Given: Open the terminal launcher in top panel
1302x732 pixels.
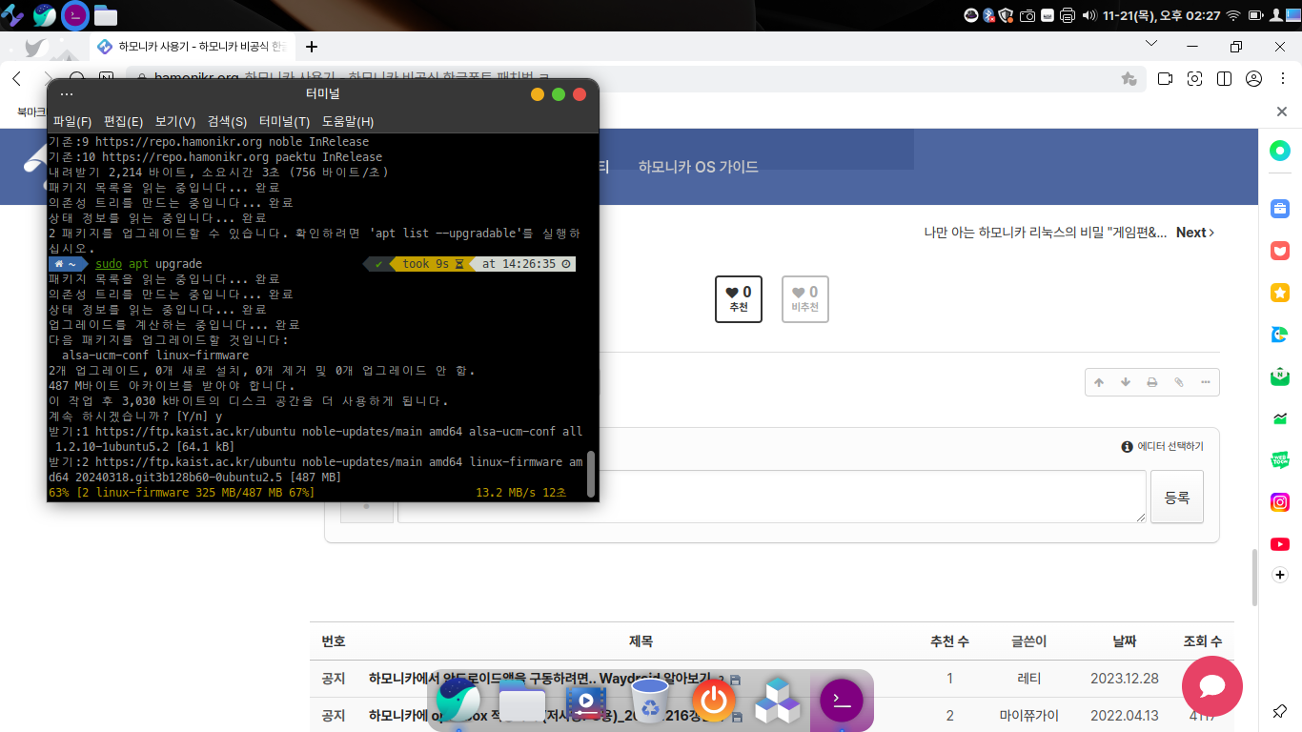Looking at the screenshot, I should 75,15.
